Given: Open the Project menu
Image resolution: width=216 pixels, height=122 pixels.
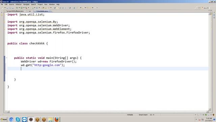Looking at the screenshot, I should (40, 4).
